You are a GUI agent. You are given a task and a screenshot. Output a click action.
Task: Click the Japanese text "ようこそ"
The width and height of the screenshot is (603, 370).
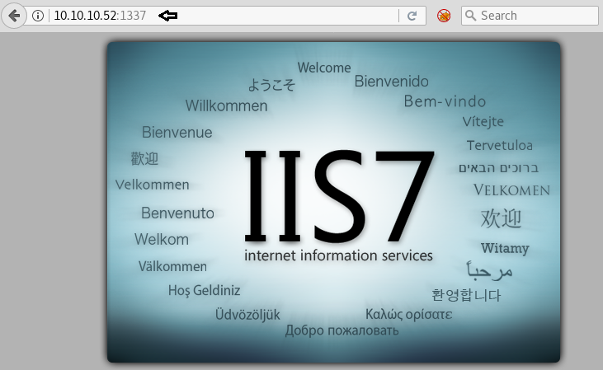(x=271, y=85)
